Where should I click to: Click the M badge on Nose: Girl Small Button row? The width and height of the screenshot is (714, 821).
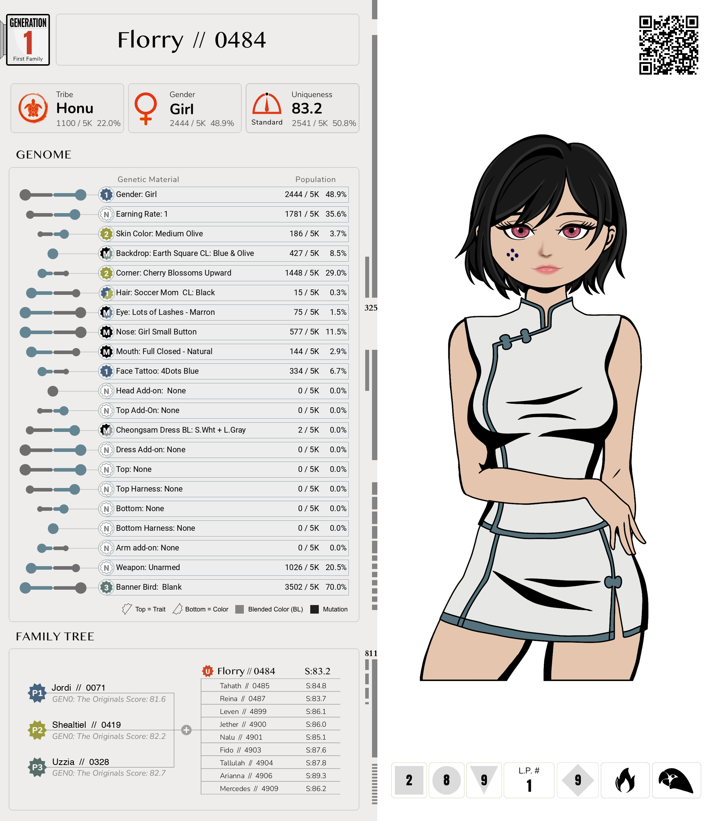click(106, 332)
